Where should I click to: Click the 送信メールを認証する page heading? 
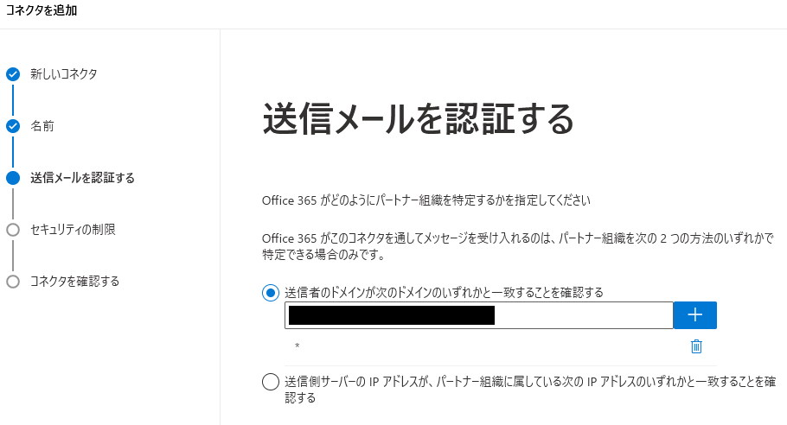(x=418, y=119)
